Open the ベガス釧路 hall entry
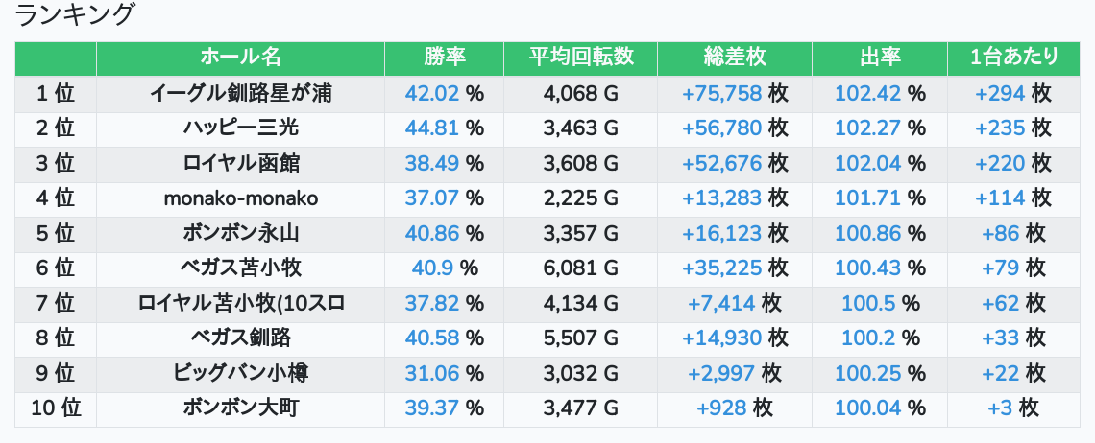 [x=241, y=338]
